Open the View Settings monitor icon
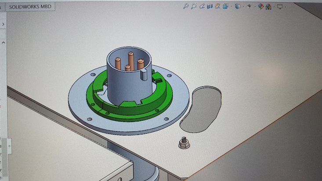The width and height of the screenshot is (322, 181). [x=280, y=7]
